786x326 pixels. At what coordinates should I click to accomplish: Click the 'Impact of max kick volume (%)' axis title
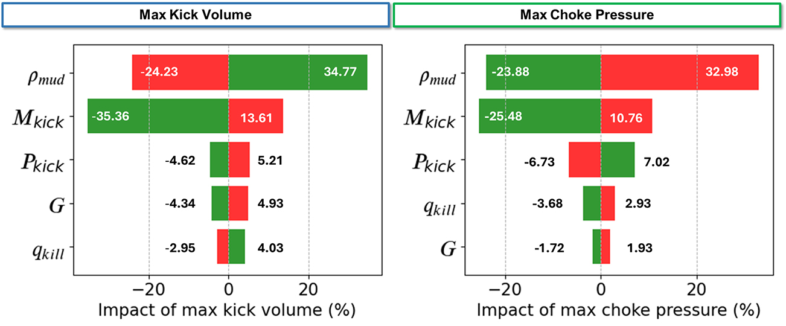click(x=226, y=310)
